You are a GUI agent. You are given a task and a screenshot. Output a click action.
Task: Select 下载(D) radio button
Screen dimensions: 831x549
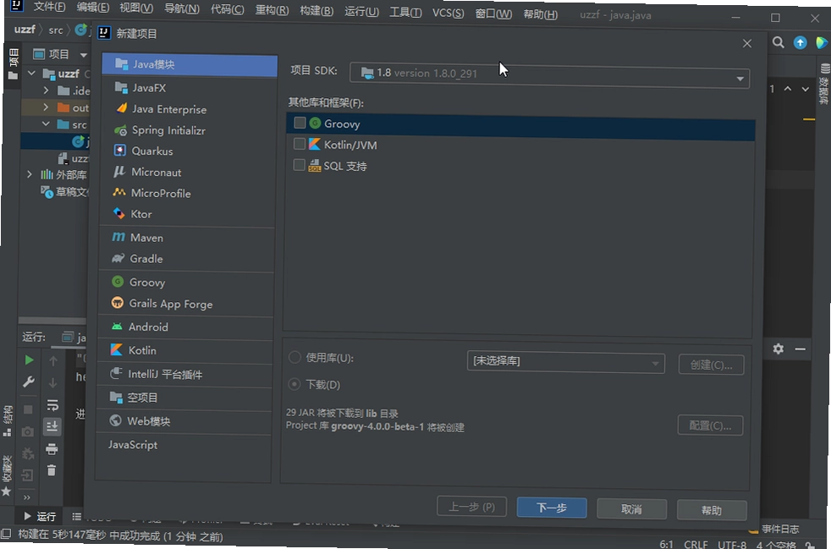click(294, 384)
